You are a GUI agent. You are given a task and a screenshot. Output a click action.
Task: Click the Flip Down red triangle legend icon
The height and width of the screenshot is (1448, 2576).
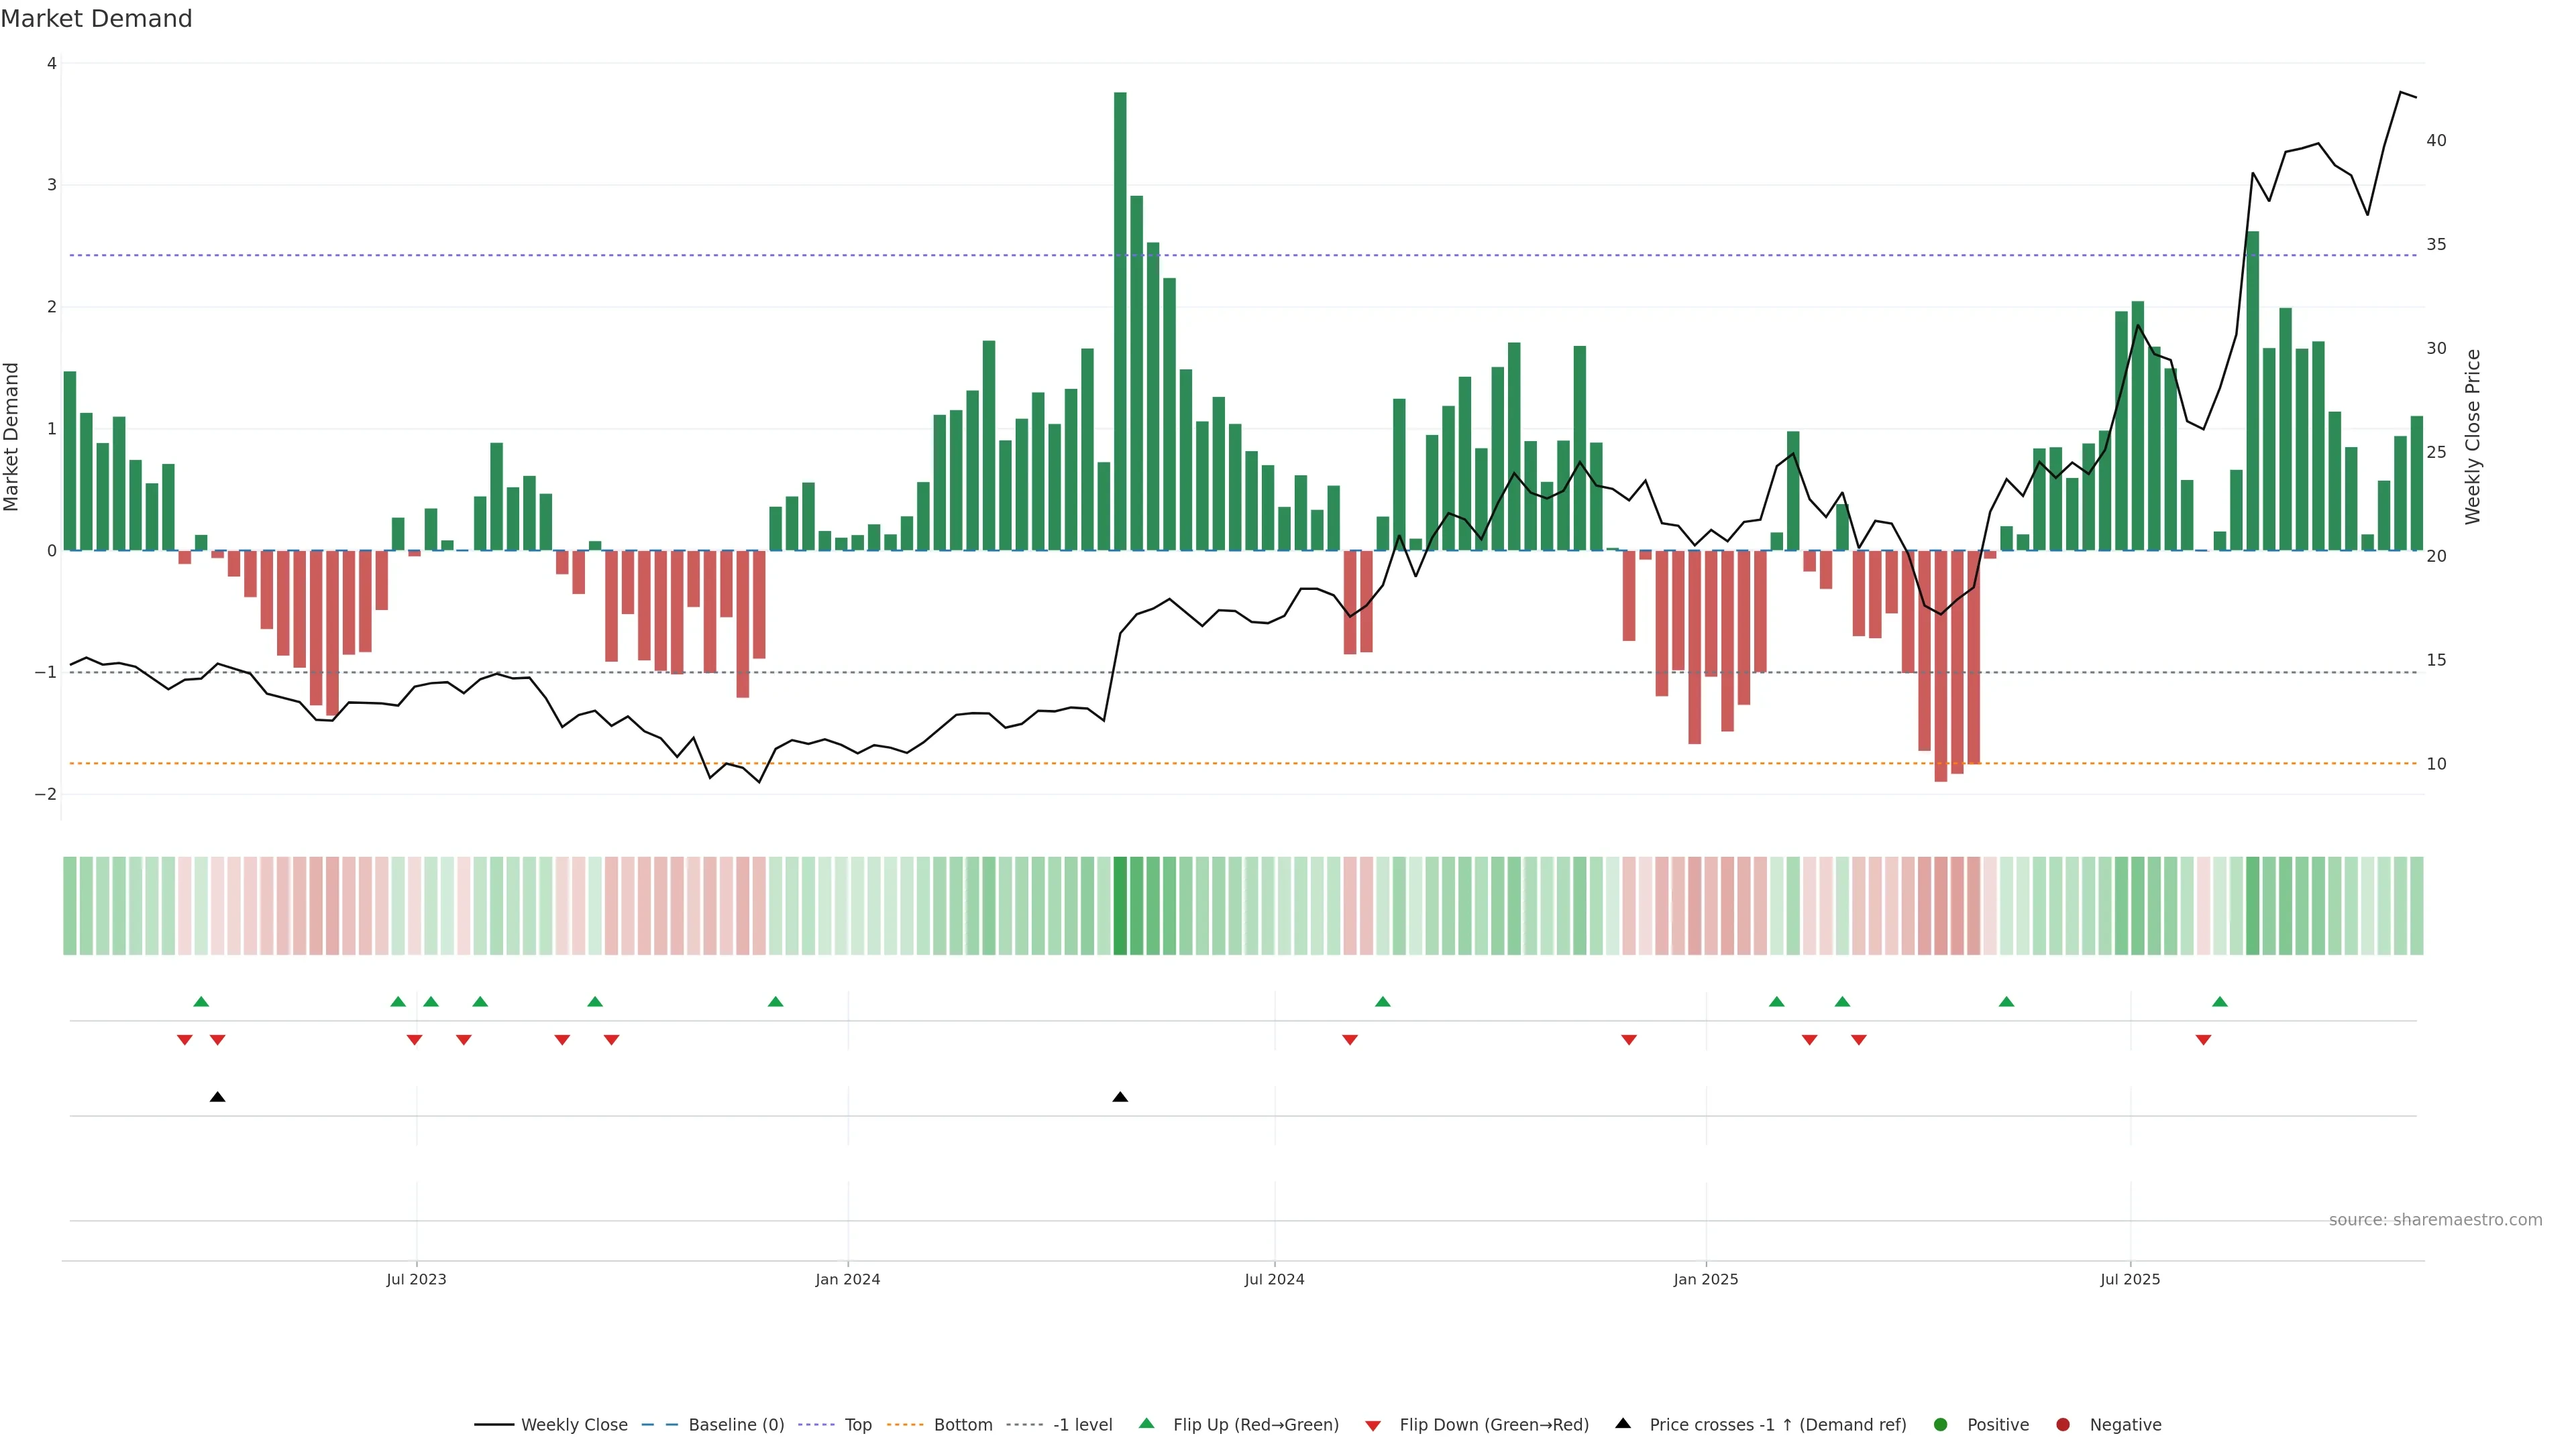point(1373,1426)
